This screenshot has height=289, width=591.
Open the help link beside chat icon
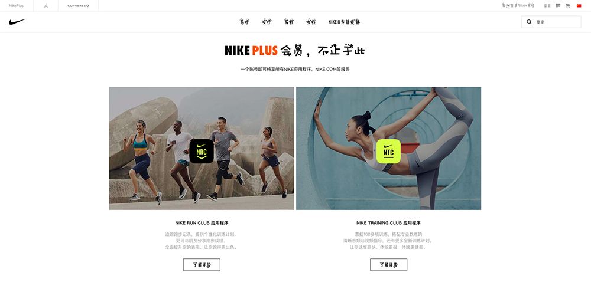[x=547, y=6]
